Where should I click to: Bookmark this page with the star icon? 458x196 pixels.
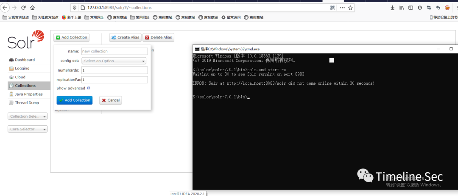pyautogui.click(x=351, y=8)
